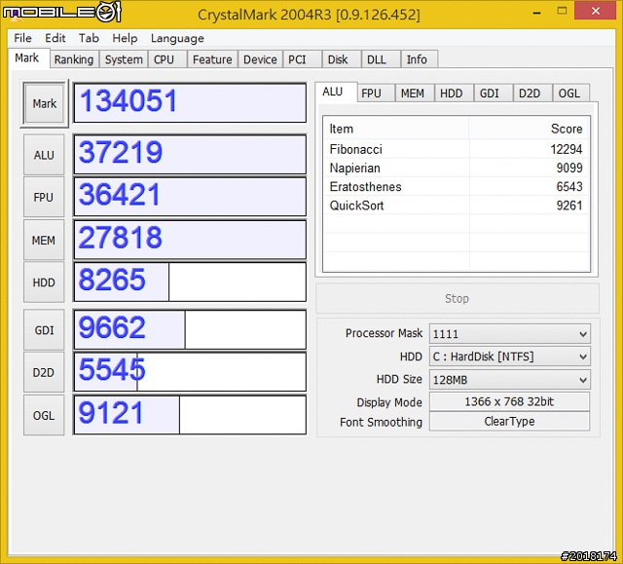Run all benchmarks with the Mark button

pos(44,103)
